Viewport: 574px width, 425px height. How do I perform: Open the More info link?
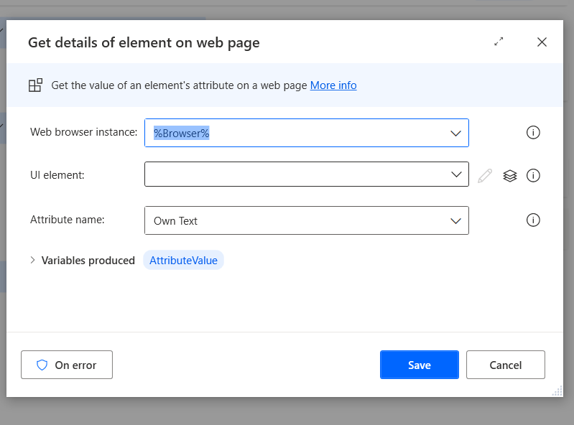click(333, 85)
